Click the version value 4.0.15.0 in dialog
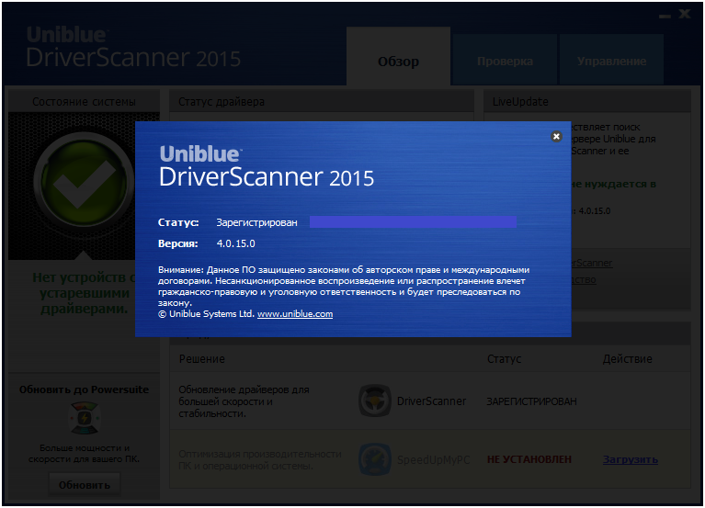Image resolution: width=705 pixels, height=508 pixels. click(x=235, y=243)
